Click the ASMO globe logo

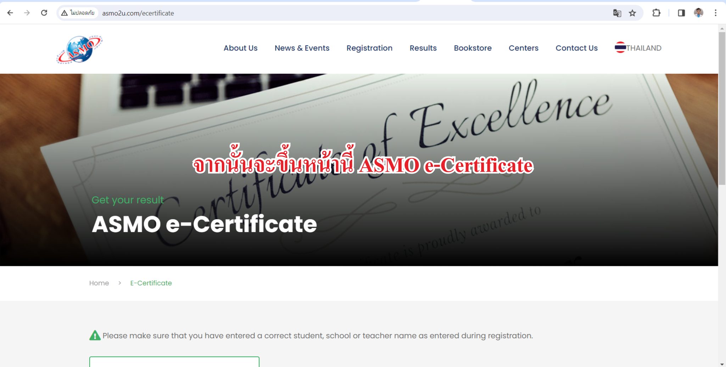tap(79, 49)
